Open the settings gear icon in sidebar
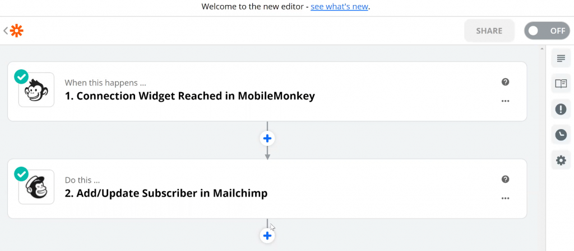 point(561,160)
